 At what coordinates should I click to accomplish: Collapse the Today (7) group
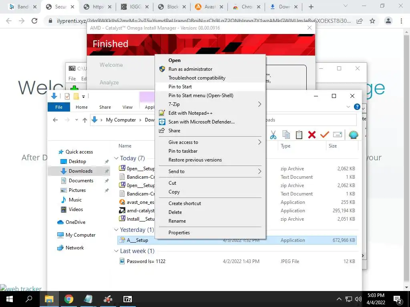(x=116, y=158)
